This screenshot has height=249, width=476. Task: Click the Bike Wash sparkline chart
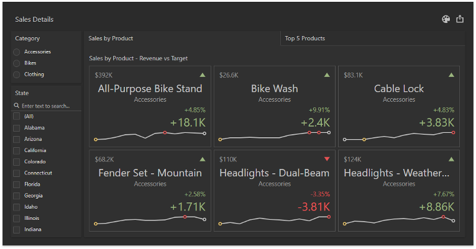click(274, 135)
